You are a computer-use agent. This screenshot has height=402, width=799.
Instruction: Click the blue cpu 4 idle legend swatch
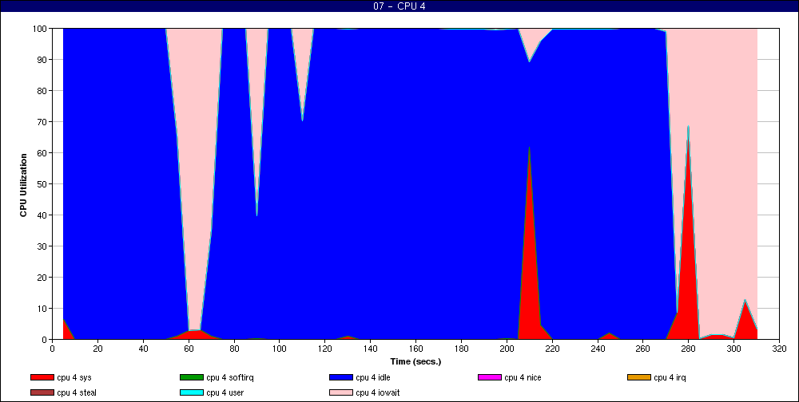(x=340, y=377)
